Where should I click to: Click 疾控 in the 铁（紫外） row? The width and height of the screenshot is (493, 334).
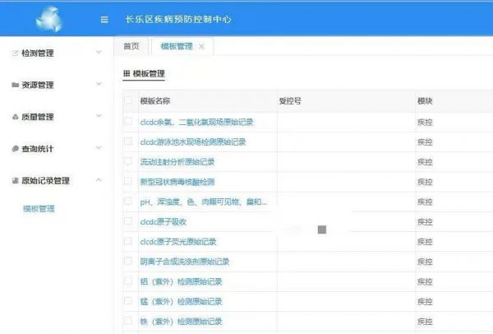click(425, 322)
